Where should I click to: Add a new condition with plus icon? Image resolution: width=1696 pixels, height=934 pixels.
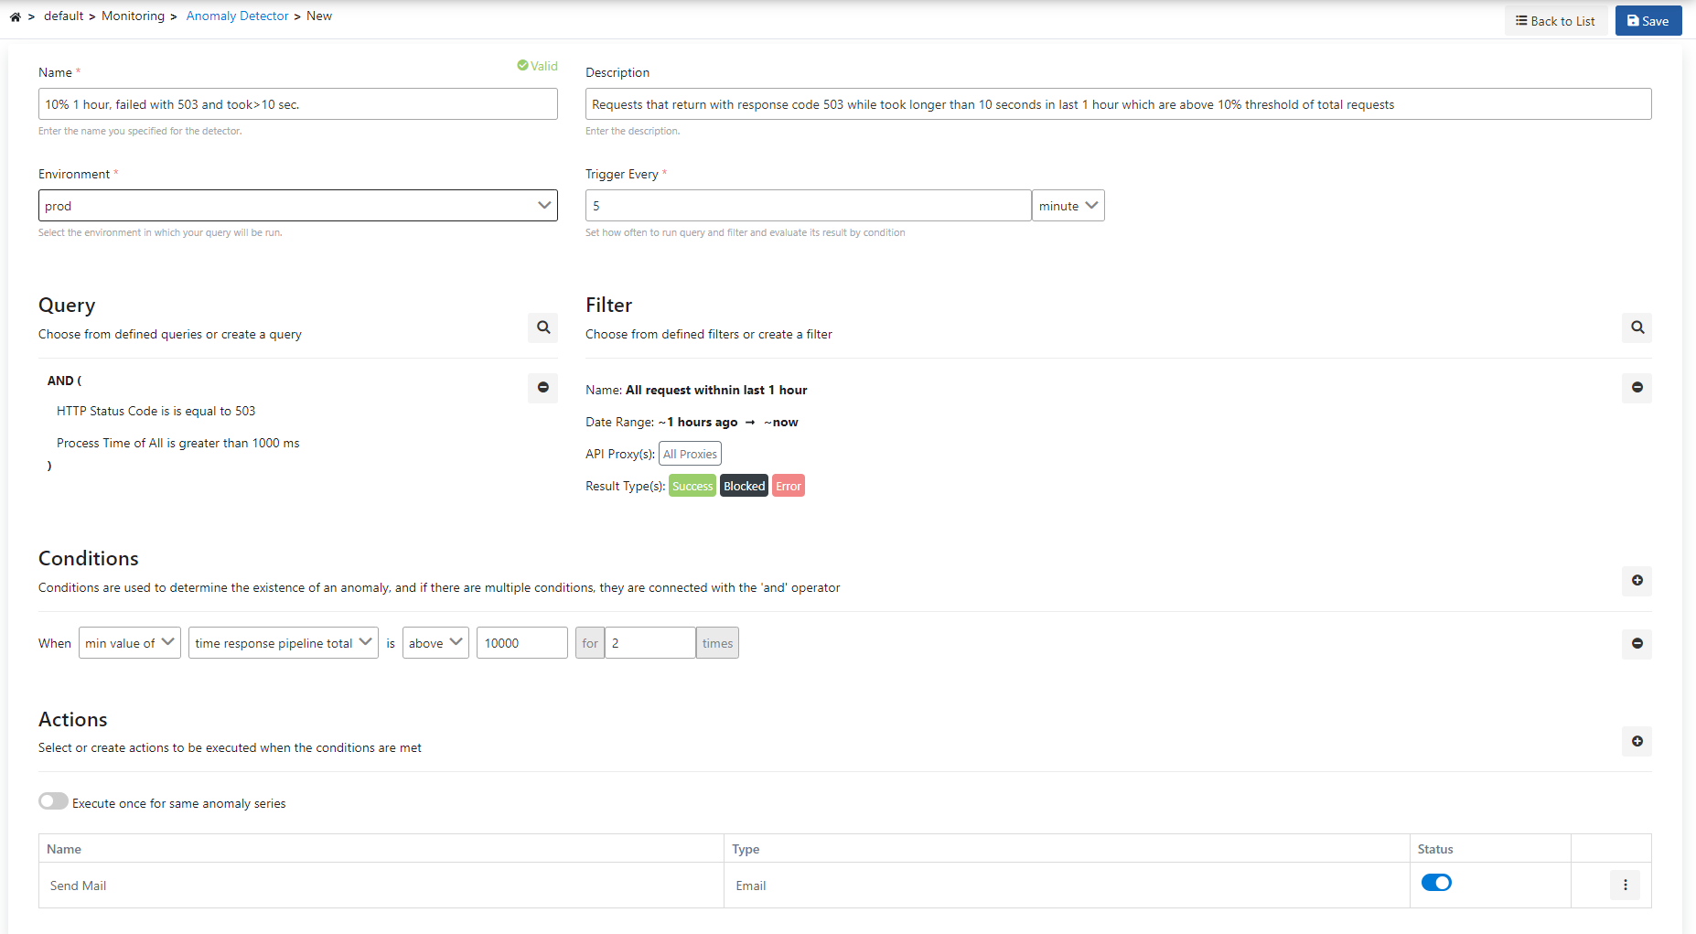point(1637,581)
